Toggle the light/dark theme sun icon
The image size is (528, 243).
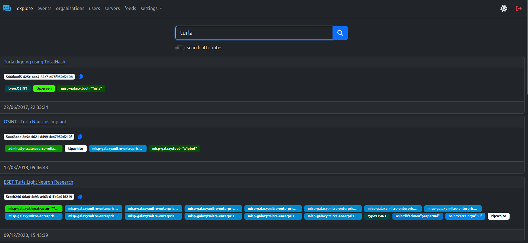(x=504, y=8)
